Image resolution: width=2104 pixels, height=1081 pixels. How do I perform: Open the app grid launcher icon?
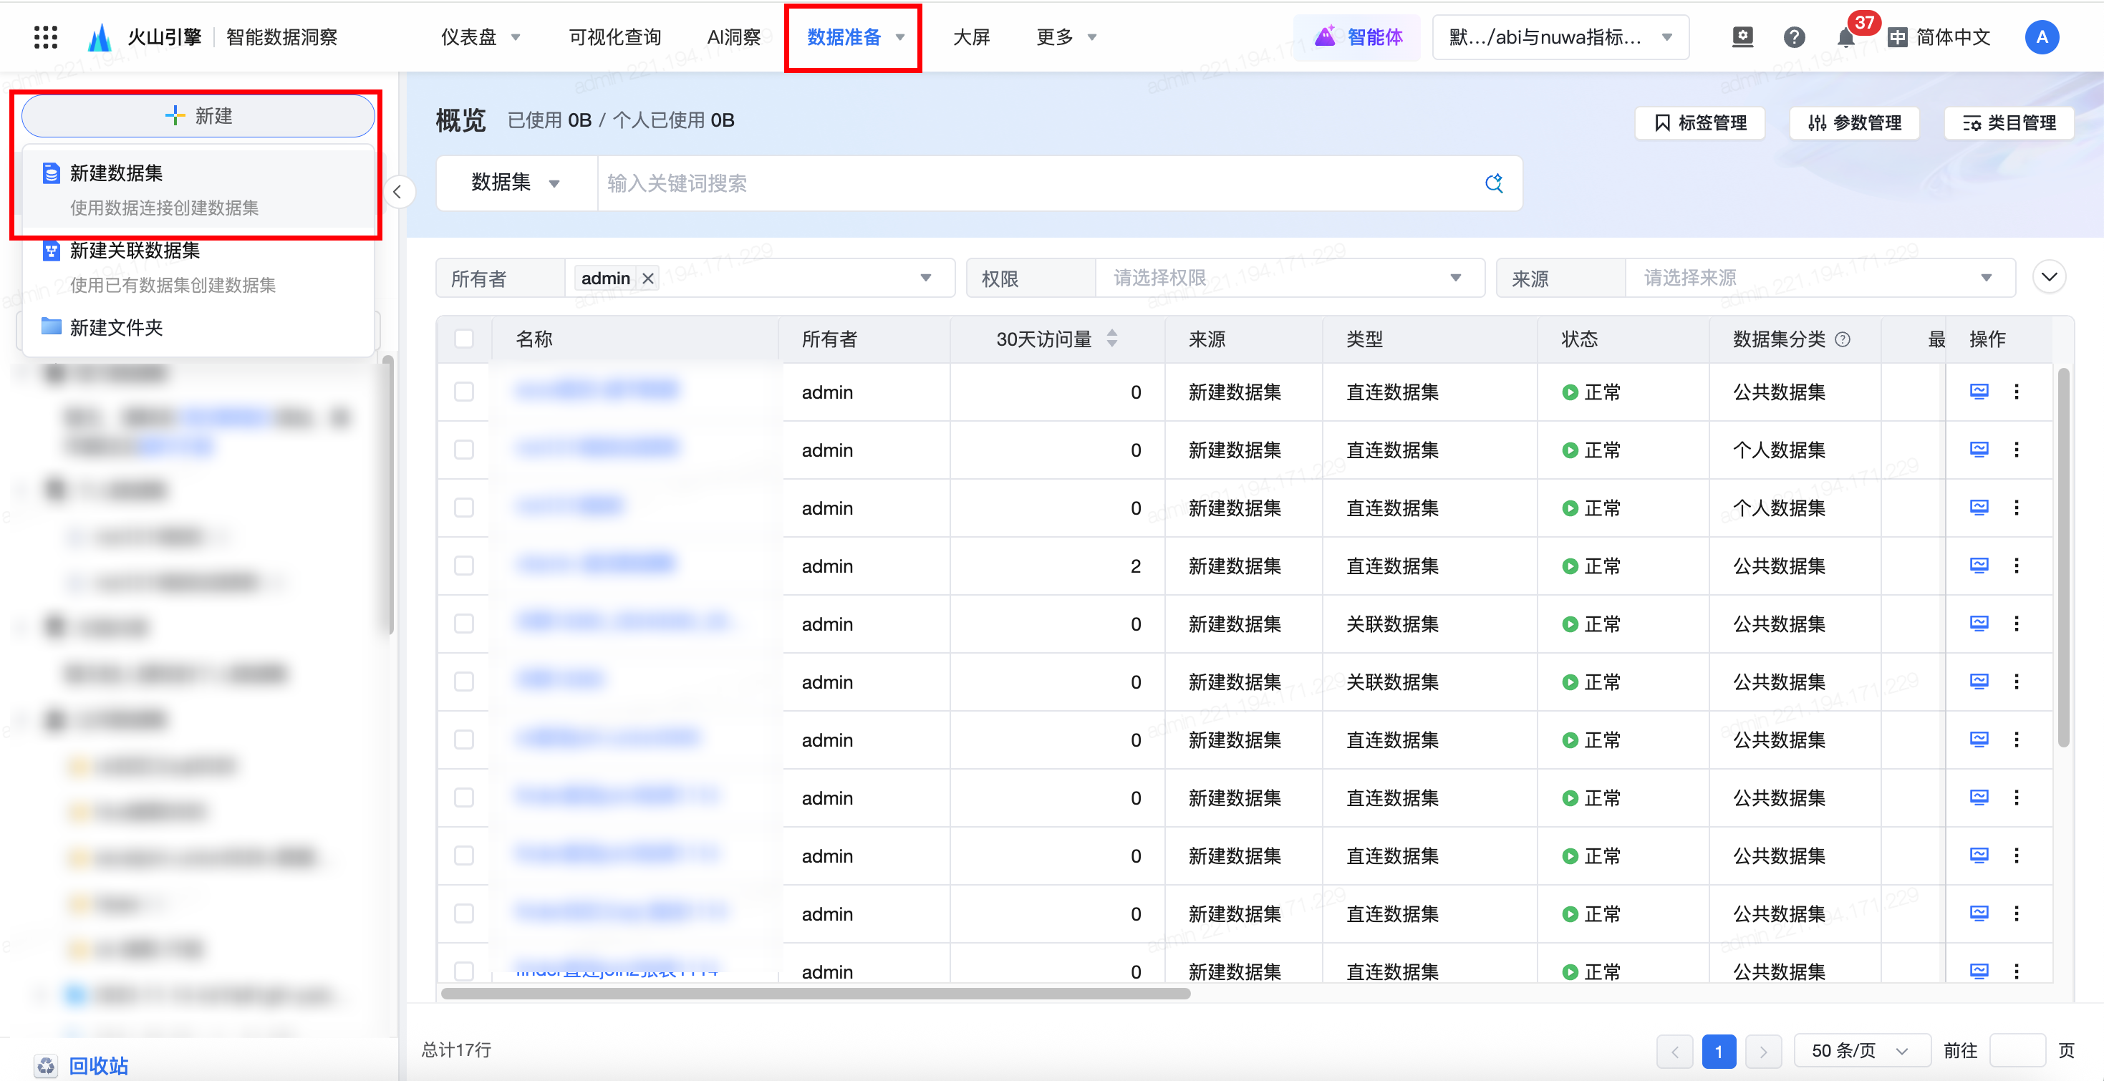[46, 37]
